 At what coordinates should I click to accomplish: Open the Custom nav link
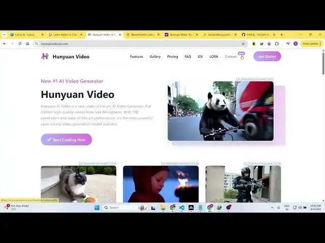[x=231, y=56]
